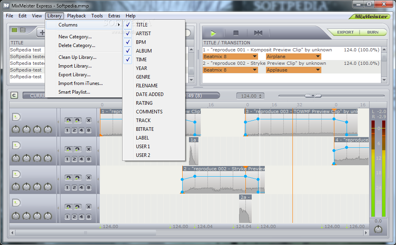The height and width of the screenshot is (245, 396).
Task: Click the first knob on first track
Action: pyautogui.click(x=16, y=130)
